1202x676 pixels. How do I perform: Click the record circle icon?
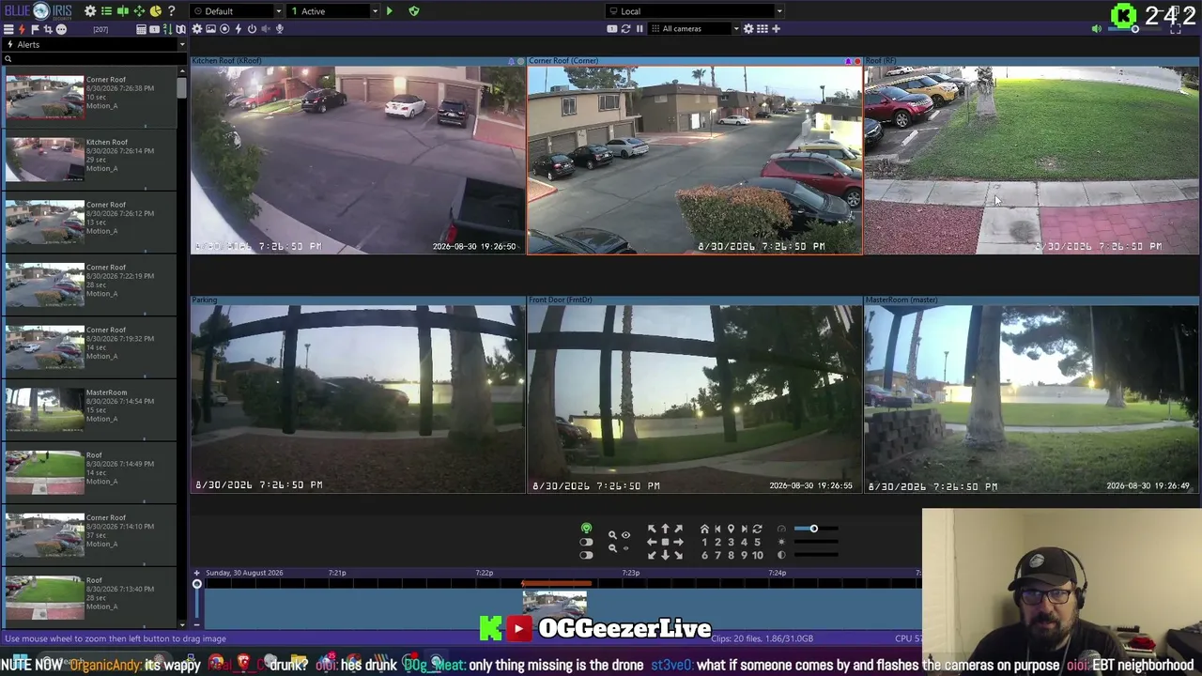pyautogui.click(x=224, y=29)
